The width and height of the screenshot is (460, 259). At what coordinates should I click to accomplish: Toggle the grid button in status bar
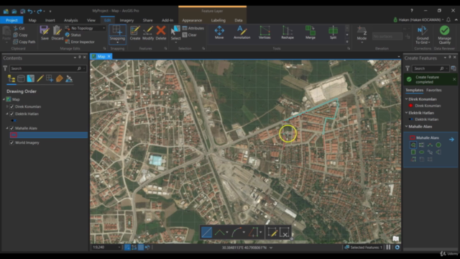[141, 247]
